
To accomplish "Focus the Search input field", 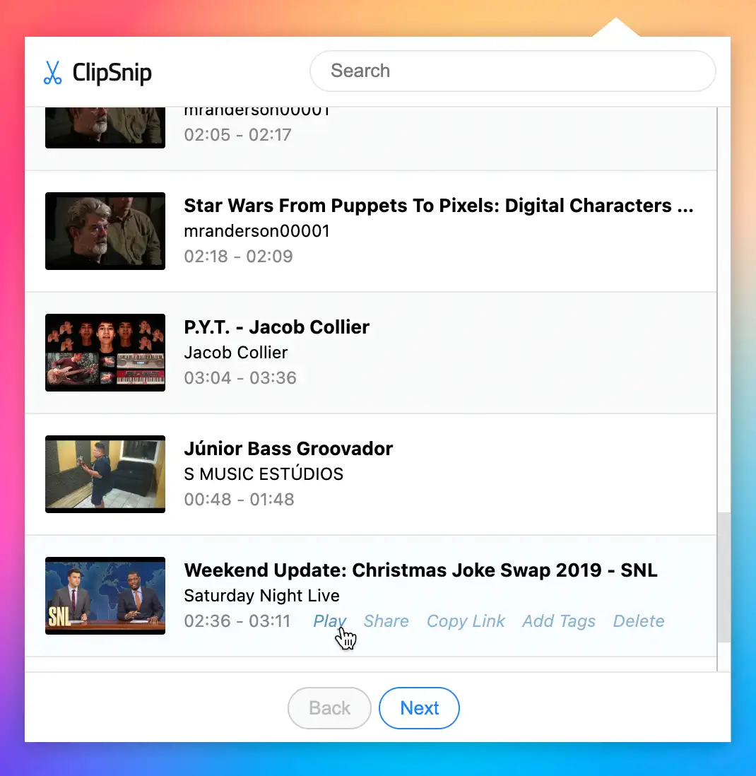I will [x=512, y=71].
